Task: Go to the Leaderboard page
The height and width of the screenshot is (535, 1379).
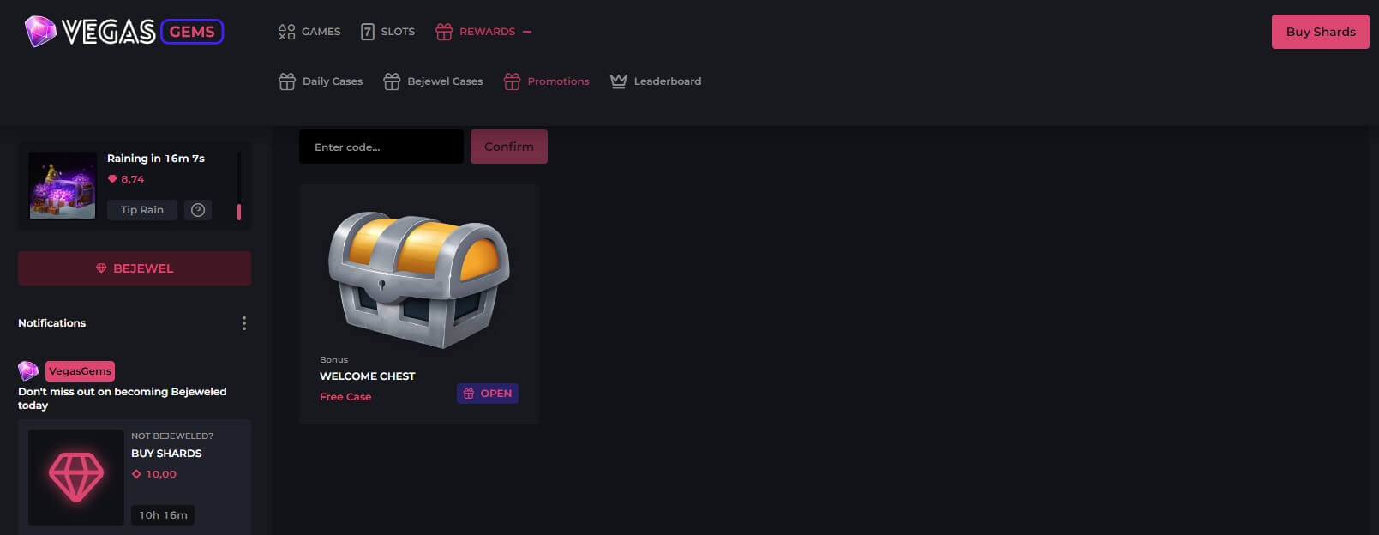Action: [667, 81]
